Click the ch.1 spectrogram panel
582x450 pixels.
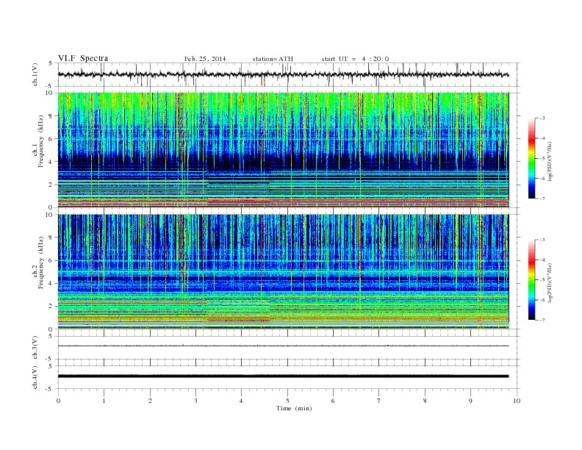(284, 149)
